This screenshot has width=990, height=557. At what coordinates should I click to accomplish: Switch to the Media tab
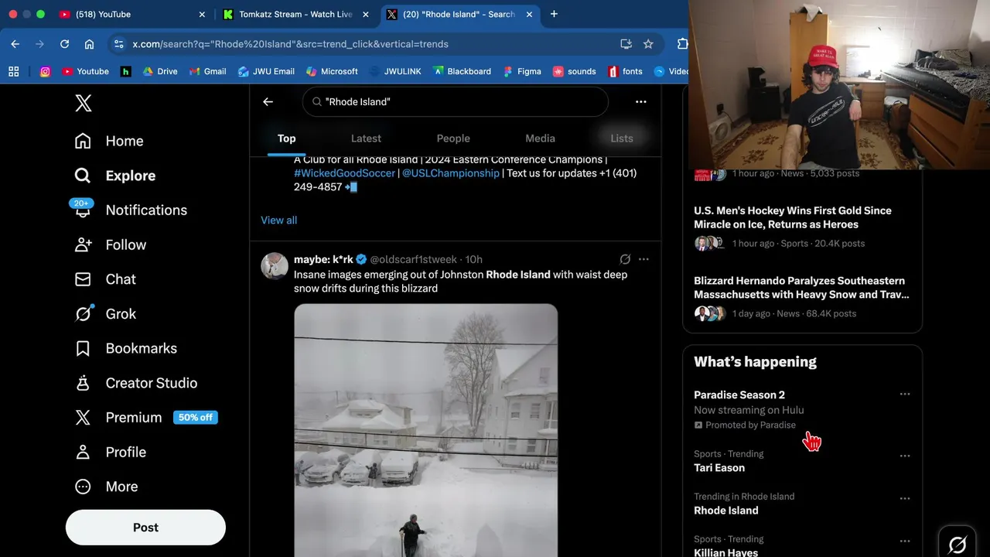pyautogui.click(x=540, y=138)
